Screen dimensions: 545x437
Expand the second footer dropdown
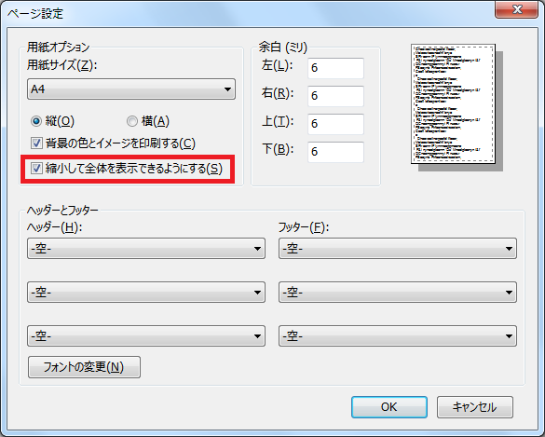(398, 293)
